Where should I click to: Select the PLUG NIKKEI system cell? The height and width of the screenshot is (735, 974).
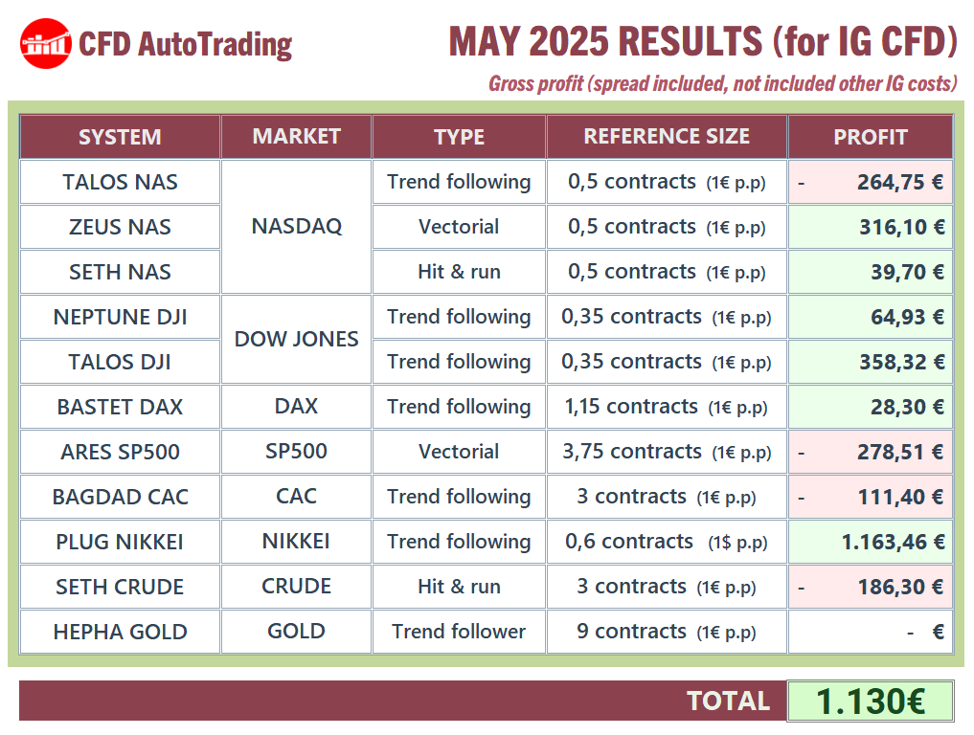(120, 542)
